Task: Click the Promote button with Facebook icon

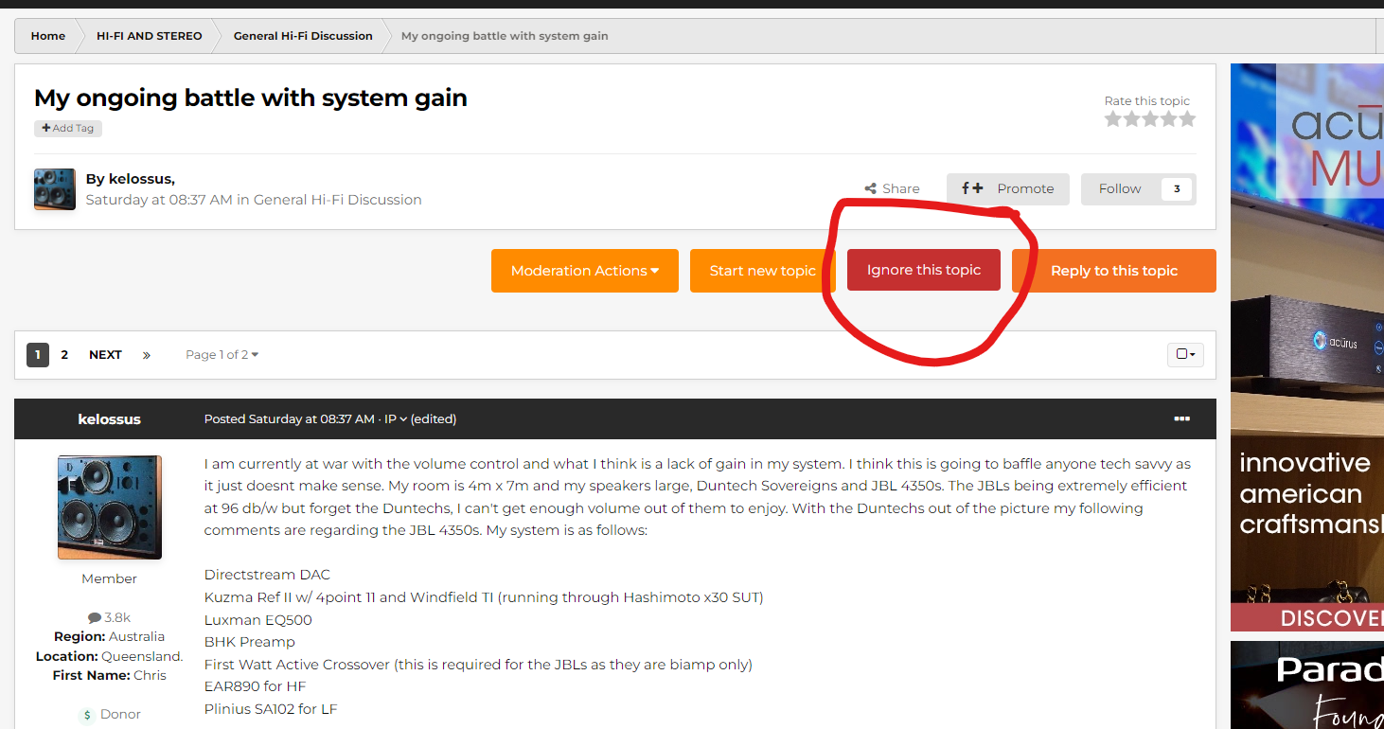Action: pos(1007,189)
